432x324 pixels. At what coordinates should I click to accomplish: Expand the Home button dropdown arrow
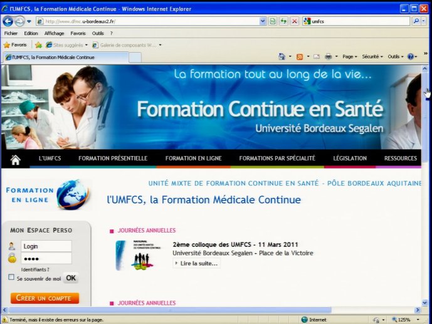(290, 56)
